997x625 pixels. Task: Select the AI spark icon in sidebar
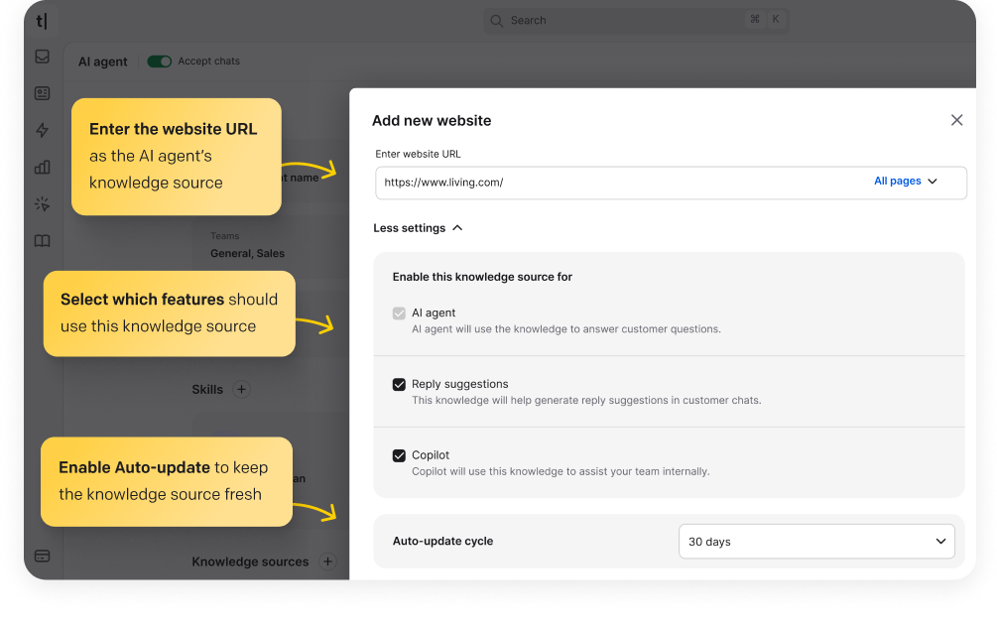coord(42,203)
